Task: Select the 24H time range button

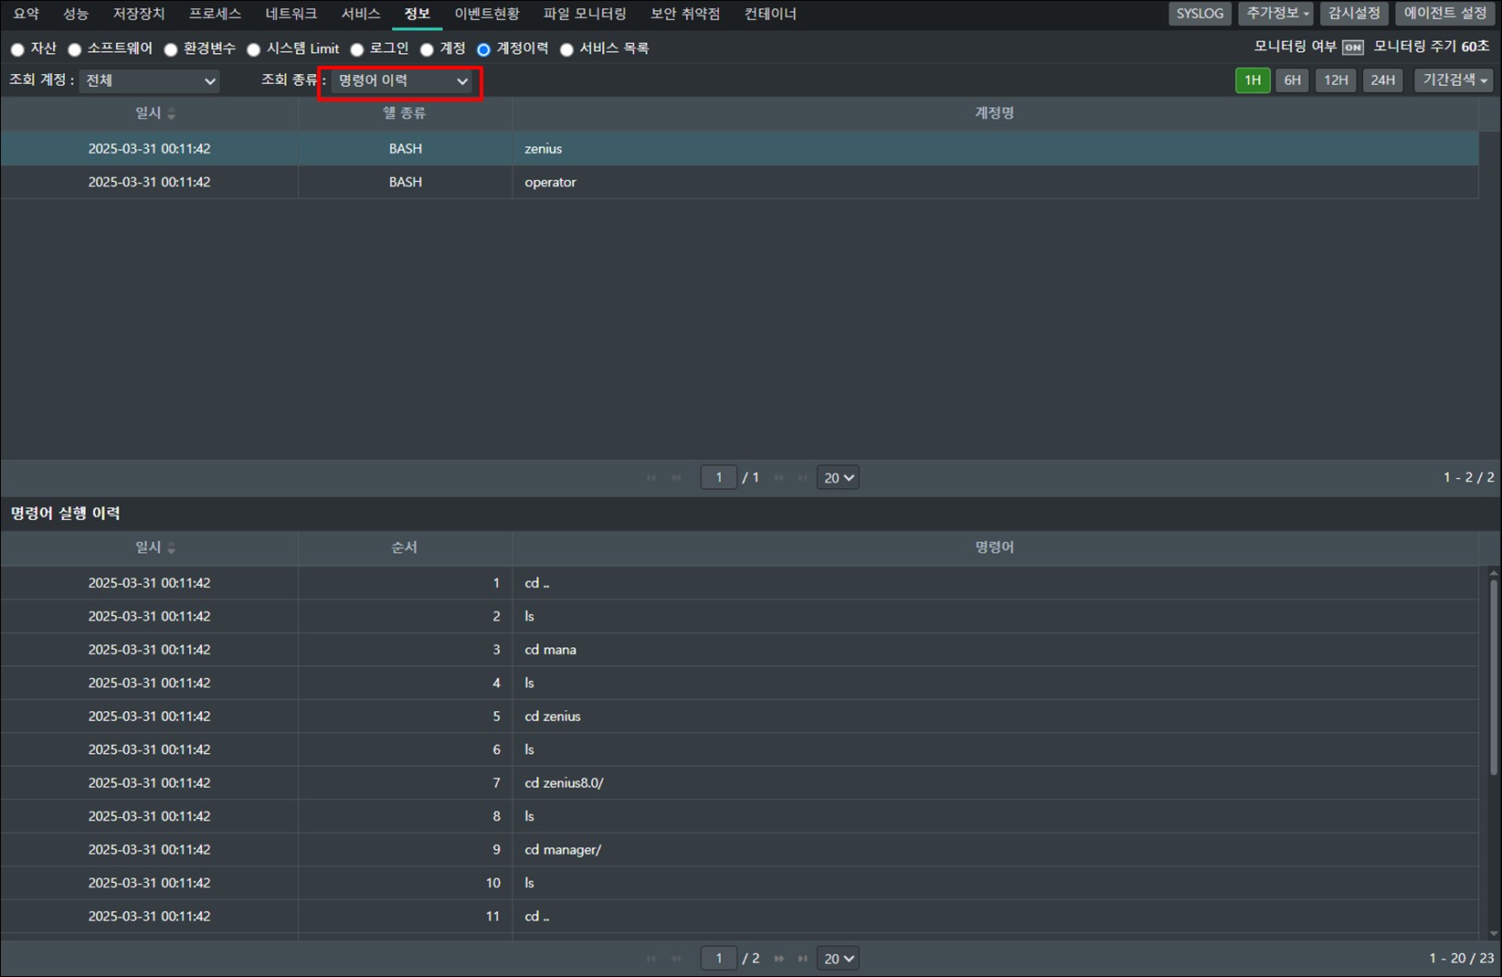Action: [x=1382, y=80]
